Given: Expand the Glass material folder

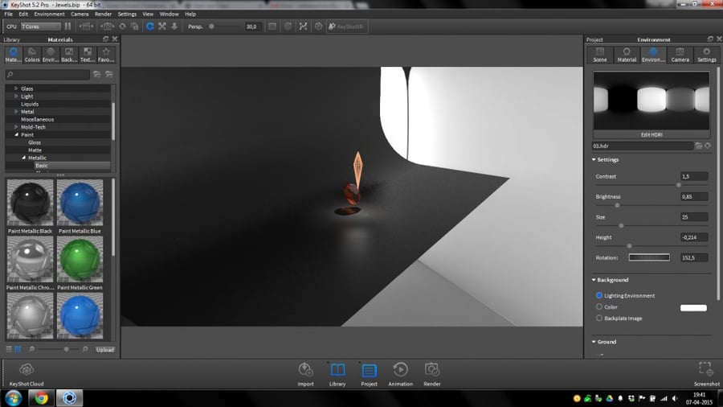Looking at the screenshot, I should pyautogui.click(x=16, y=88).
